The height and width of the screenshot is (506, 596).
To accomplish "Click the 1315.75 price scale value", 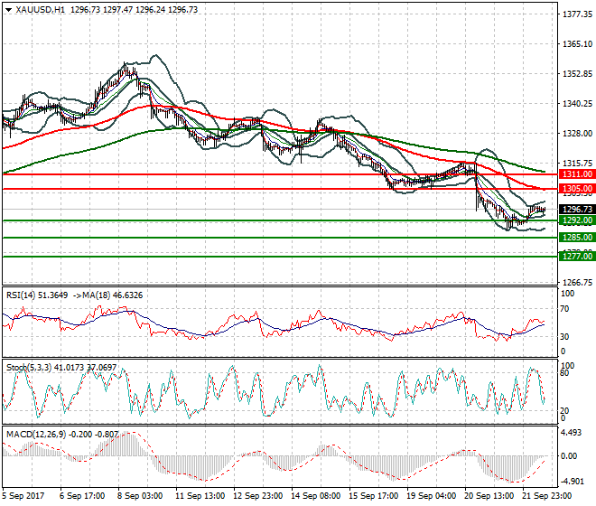I will click(x=577, y=163).
